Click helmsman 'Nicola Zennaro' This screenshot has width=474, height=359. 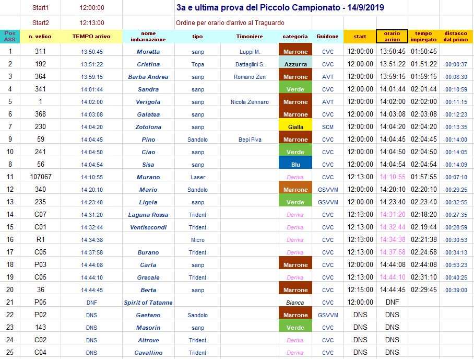[x=250, y=102]
